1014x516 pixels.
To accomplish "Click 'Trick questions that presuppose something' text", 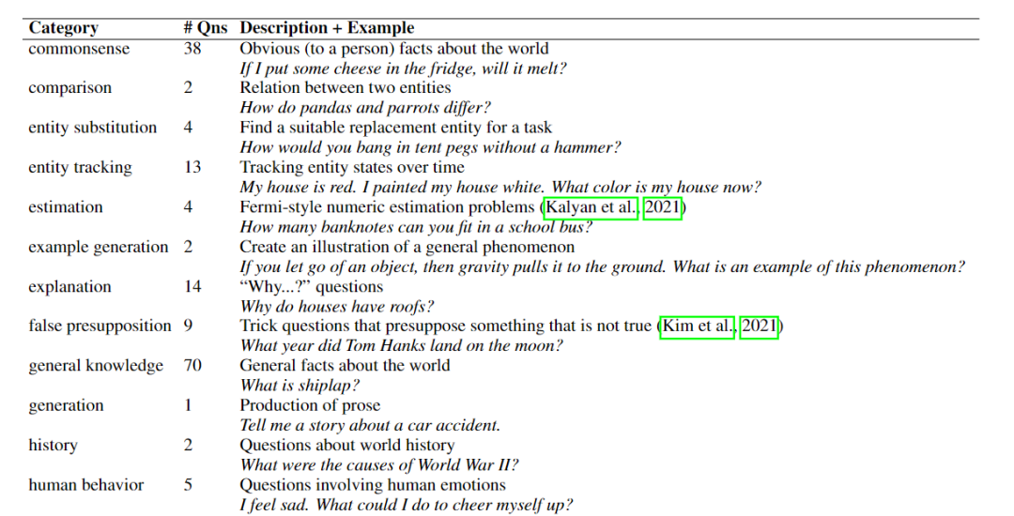I will 446,326.
